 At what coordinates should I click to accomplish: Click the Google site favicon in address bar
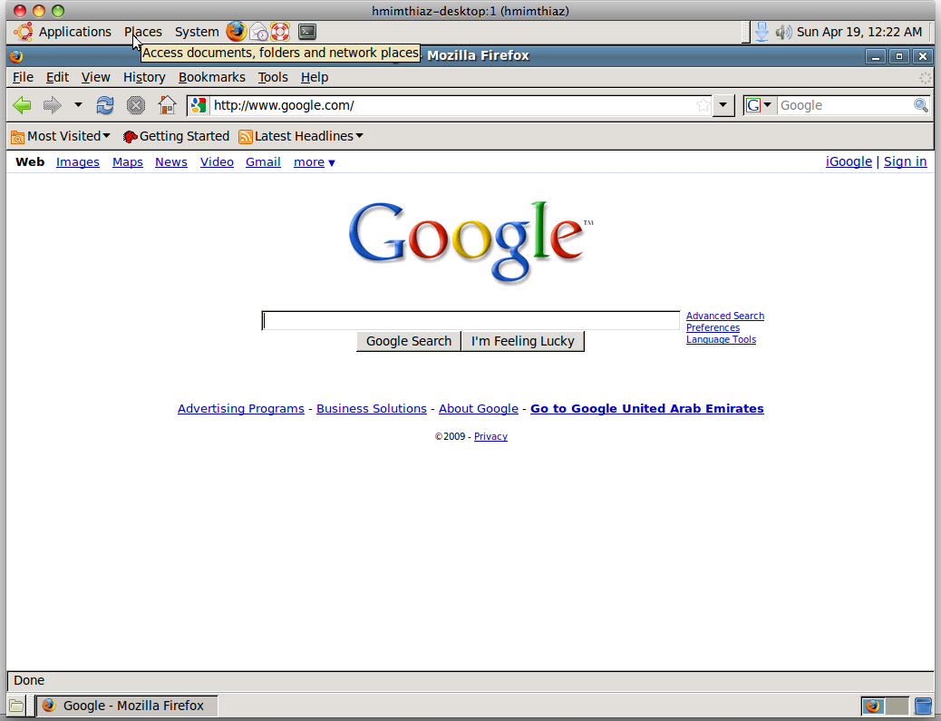point(198,106)
